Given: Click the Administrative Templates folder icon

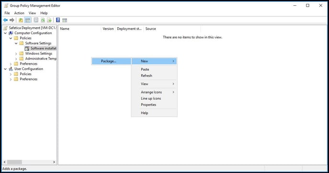Looking at the screenshot, I should pos(22,58).
